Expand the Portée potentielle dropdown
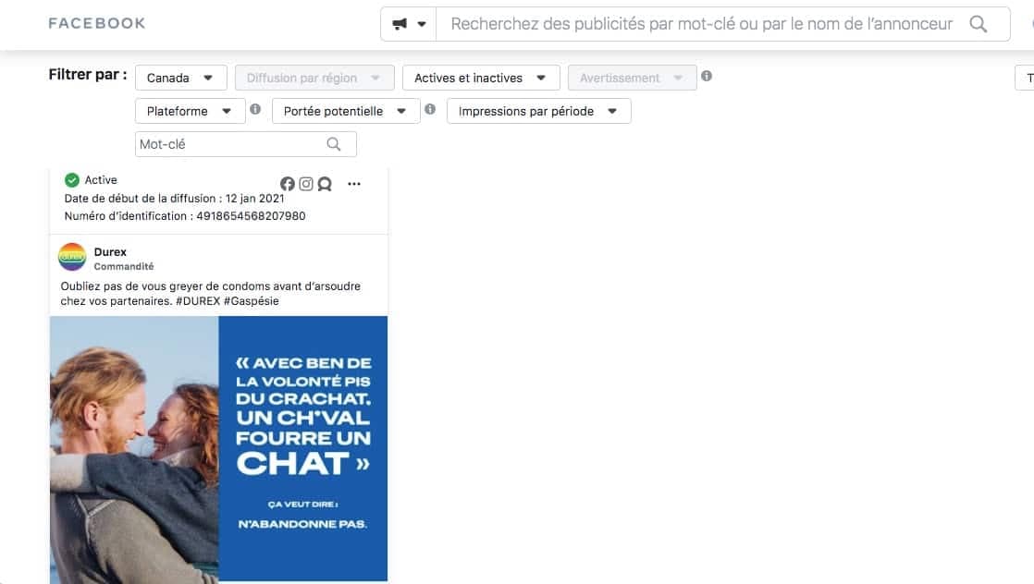 tap(345, 111)
